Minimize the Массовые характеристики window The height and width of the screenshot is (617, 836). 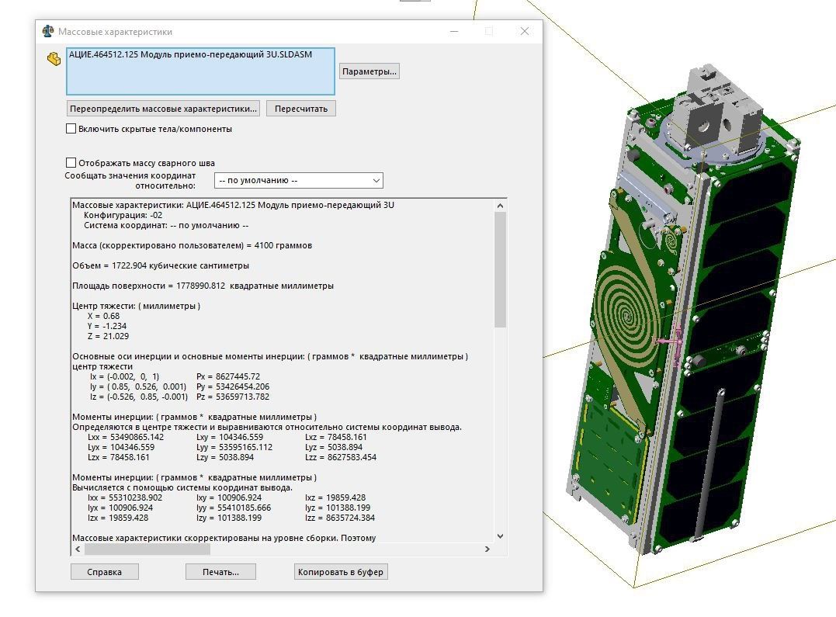[x=453, y=32]
